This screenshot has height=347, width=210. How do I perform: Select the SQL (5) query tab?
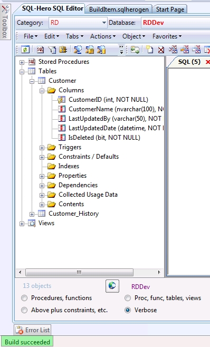pos(189,62)
